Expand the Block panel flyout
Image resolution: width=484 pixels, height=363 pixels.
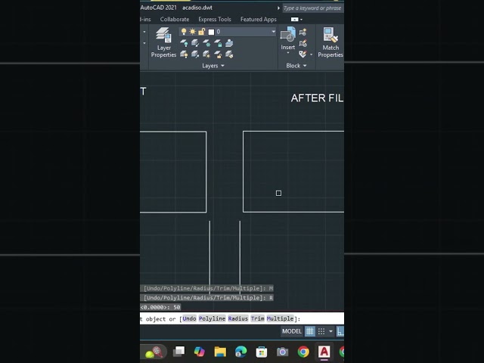tap(296, 66)
